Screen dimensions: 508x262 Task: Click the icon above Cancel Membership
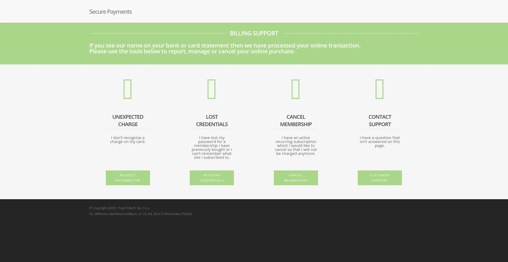(296, 89)
